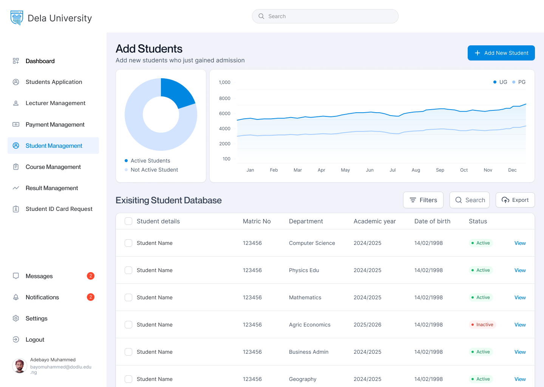Switch to the Student Management section

[53, 146]
